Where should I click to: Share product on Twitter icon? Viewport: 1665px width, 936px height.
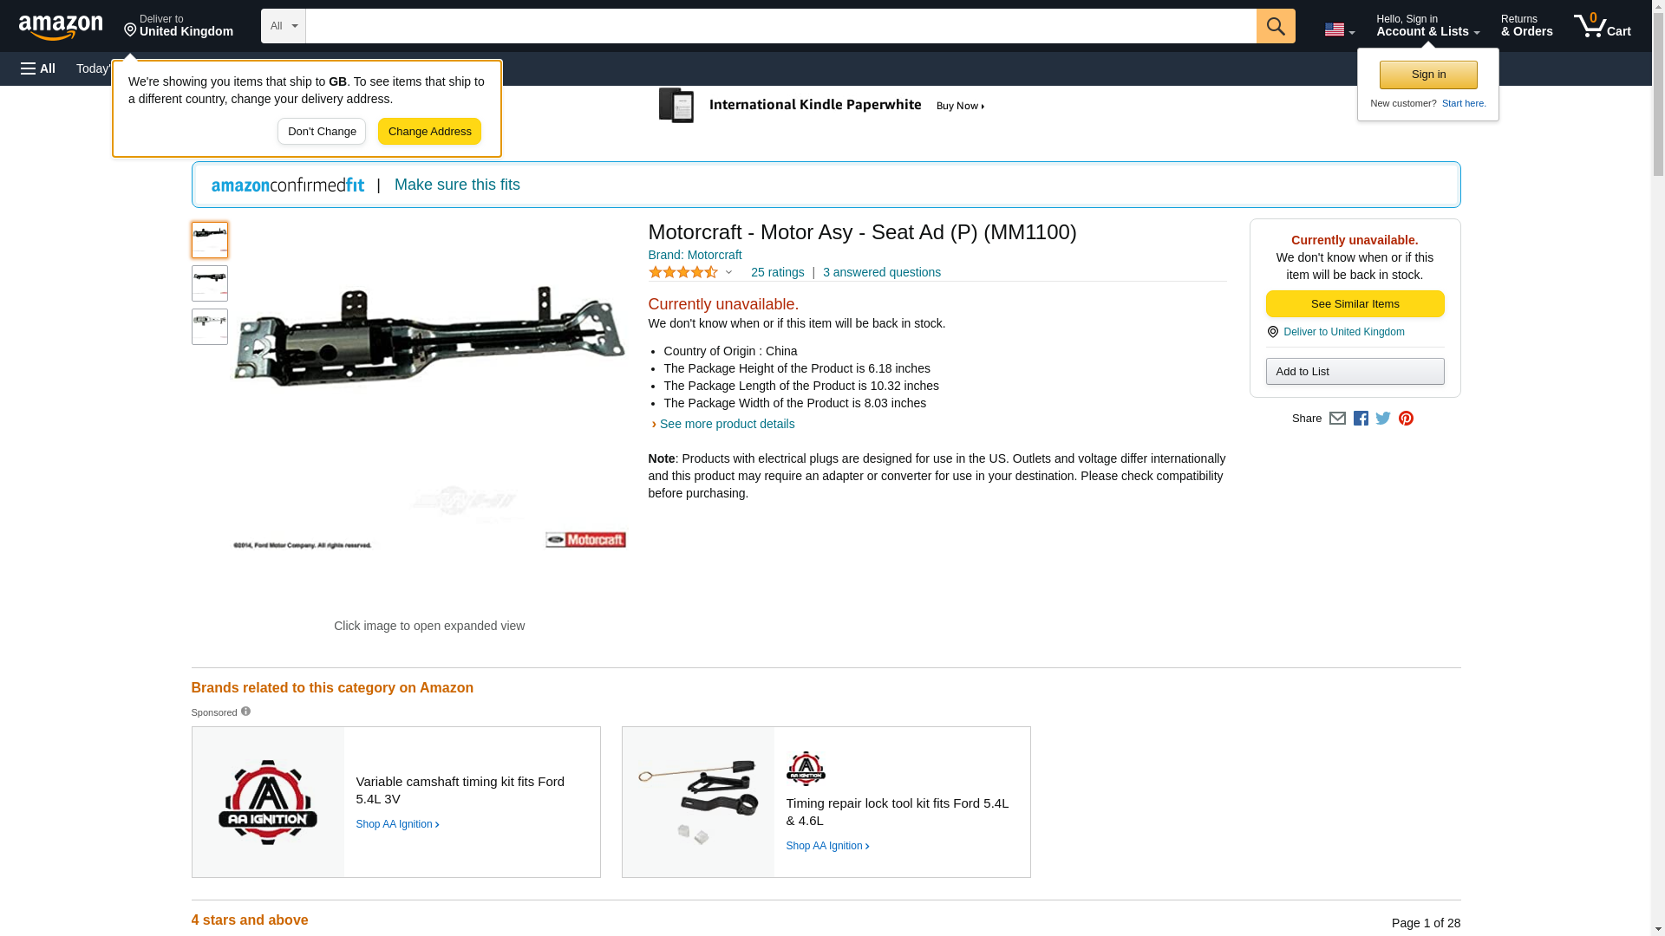(1383, 419)
